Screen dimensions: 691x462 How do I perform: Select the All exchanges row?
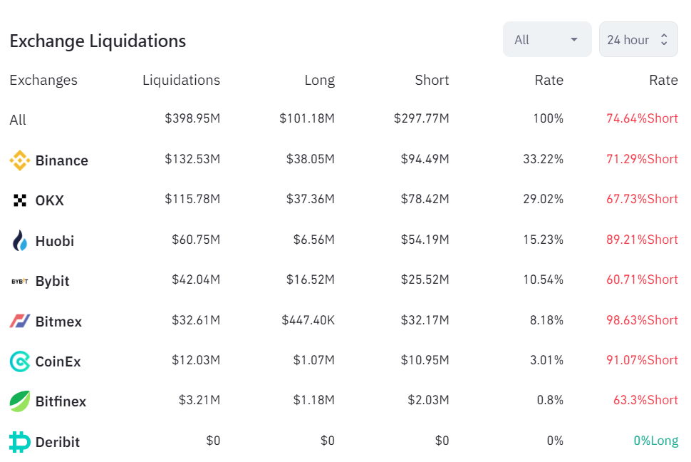[18, 120]
